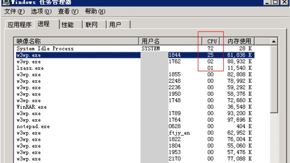The width and height of the screenshot is (290, 163).
Task: Select w3wp.exe row with 57,476 K
Action: 134,152
